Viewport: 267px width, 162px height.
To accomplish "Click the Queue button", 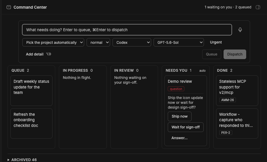I will (x=211, y=54).
